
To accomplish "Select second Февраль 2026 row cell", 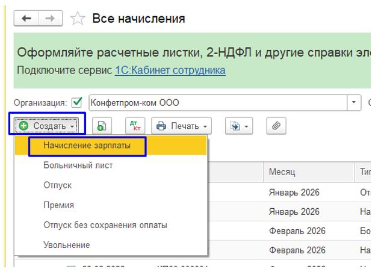I will pos(309,250).
